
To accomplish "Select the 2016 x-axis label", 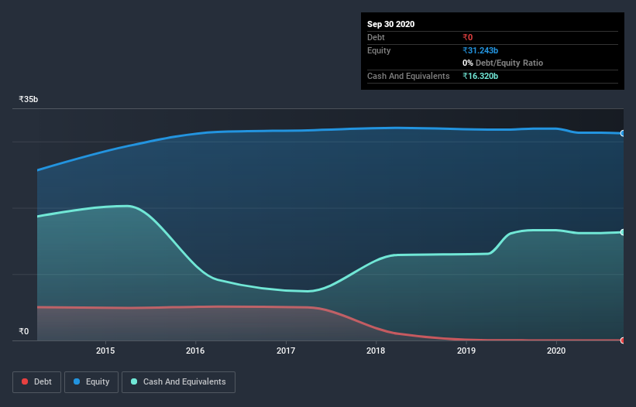I will tap(195, 351).
